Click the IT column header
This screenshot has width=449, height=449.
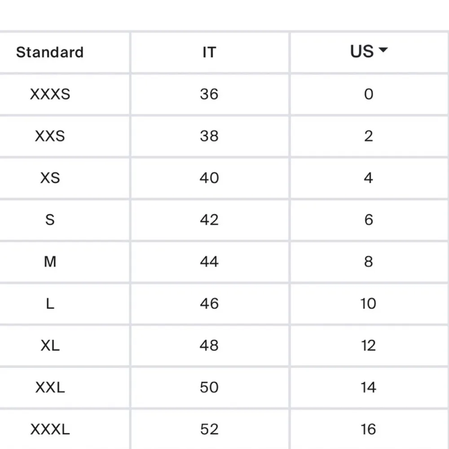(209, 52)
